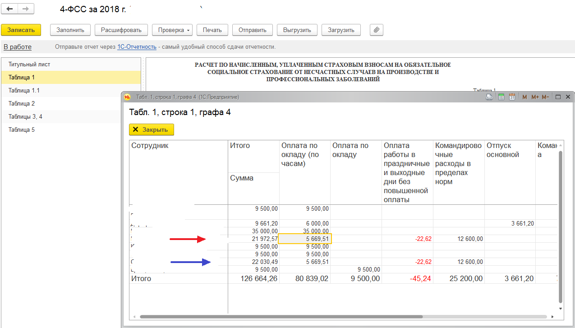The image size is (575, 328).
Task: Click the M+ memory add button
Action: pyautogui.click(x=535, y=97)
